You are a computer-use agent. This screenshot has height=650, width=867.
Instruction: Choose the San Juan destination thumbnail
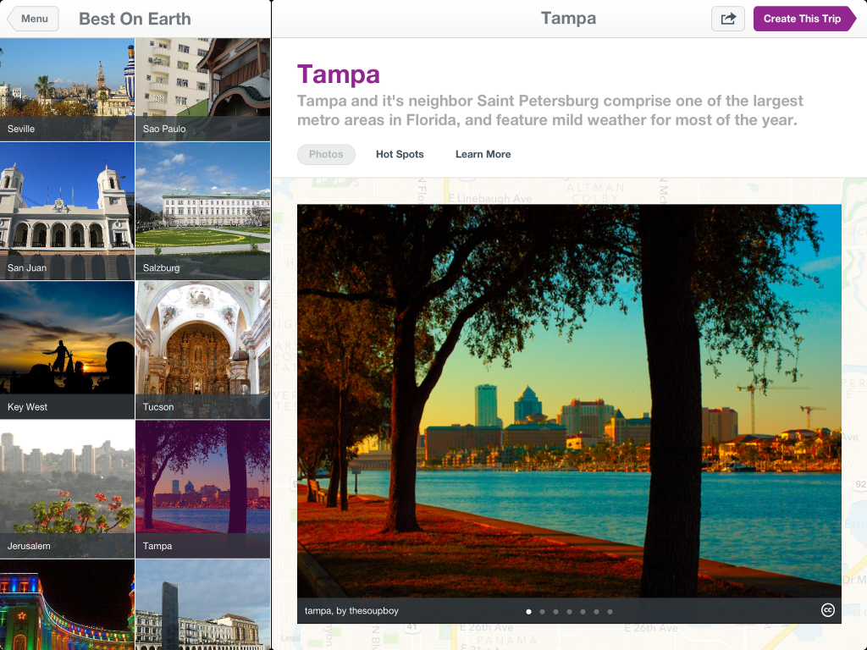(67, 212)
